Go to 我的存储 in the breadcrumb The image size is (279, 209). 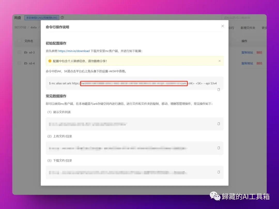pyautogui.click(x=20, y=27)
